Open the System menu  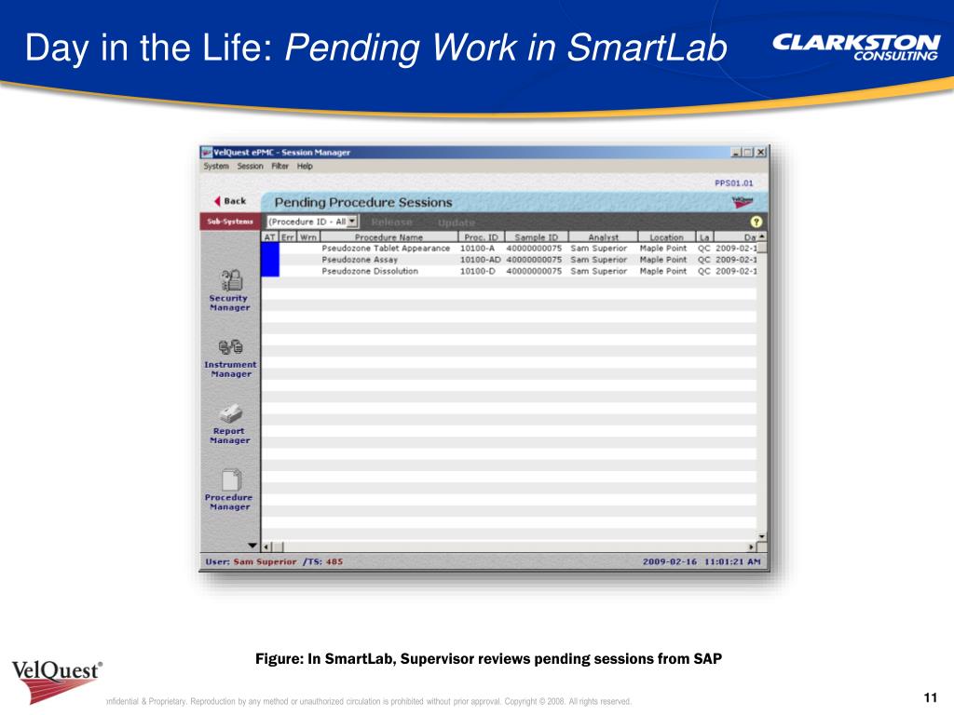point(216,166)
